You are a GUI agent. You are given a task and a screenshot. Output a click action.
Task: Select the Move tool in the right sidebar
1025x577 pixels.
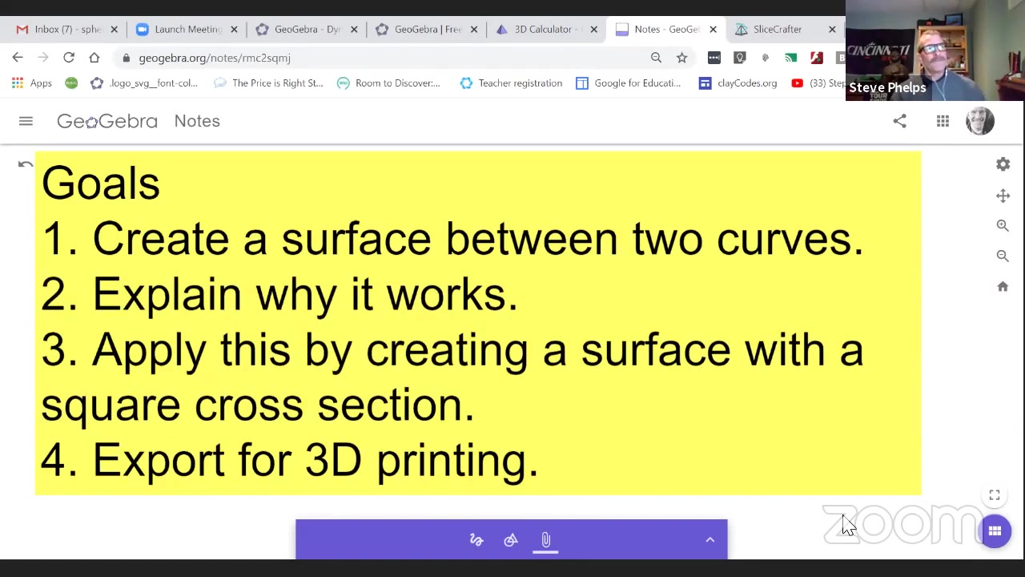coord(1003,196)
